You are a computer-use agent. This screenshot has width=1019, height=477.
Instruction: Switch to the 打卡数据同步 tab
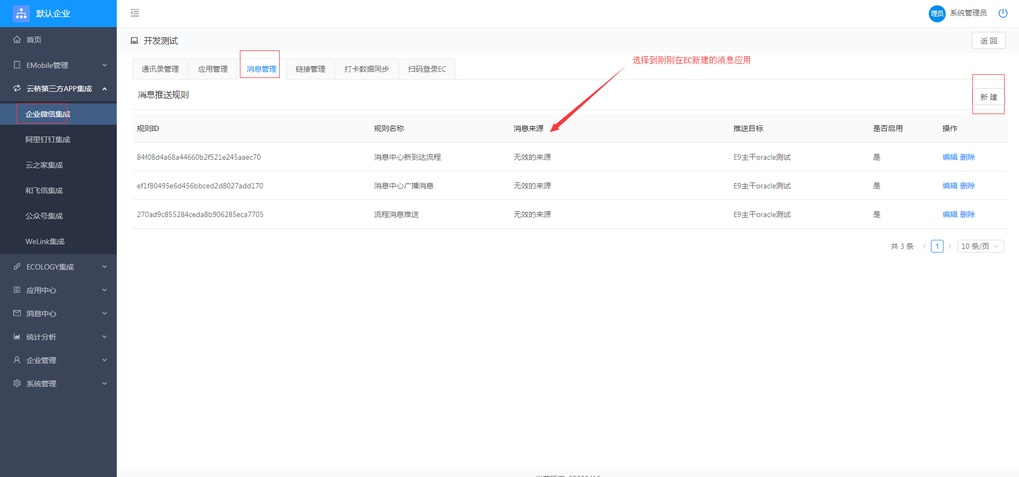point(367,69)
